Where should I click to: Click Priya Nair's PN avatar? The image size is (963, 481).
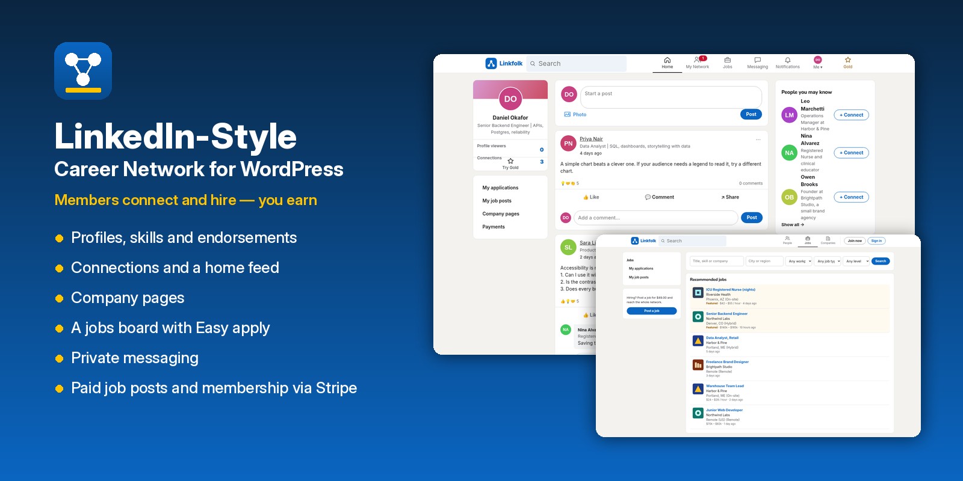568,144
